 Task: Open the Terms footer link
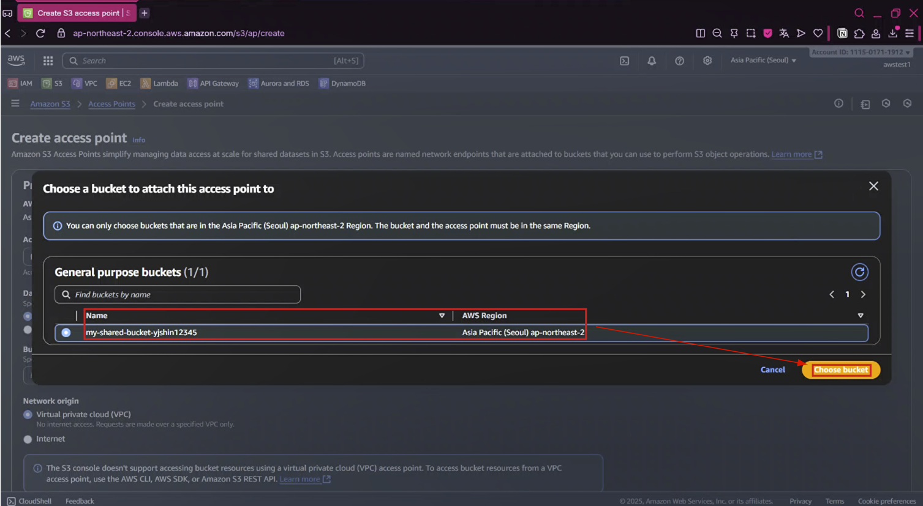tap(834, 501)
